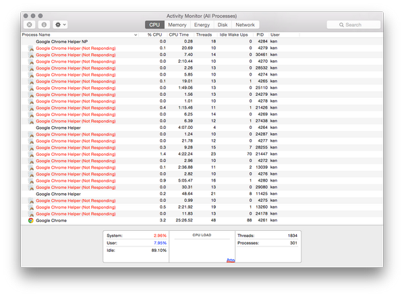Click icon of helper process with PID 4277
Screen dimensions: 404x297
coord(31,141)
